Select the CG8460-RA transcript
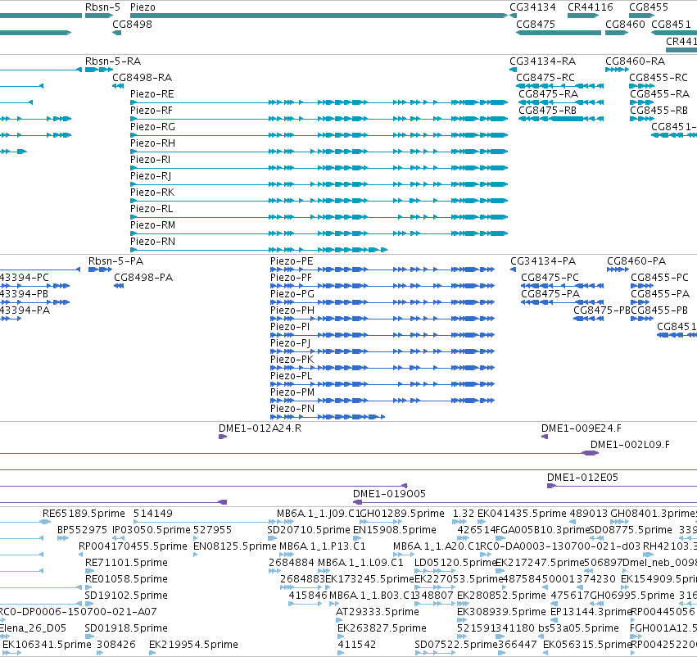 617,70
